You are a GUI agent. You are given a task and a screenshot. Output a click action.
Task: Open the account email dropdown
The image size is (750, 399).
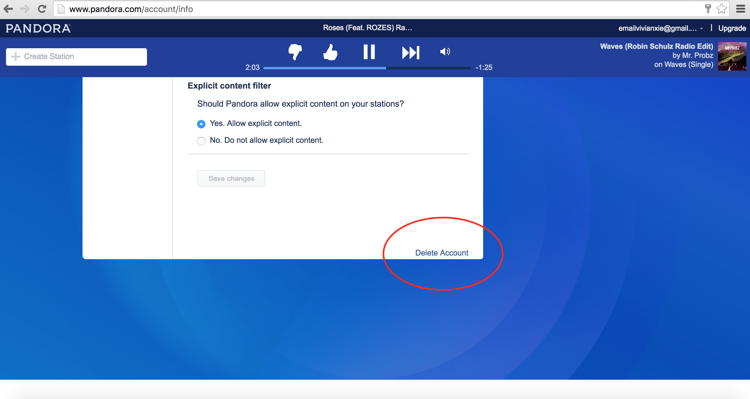tap(661, 28)
